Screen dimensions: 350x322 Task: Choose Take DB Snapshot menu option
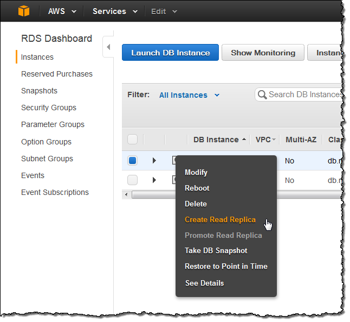pyautogui.click(x=216, y=250)
